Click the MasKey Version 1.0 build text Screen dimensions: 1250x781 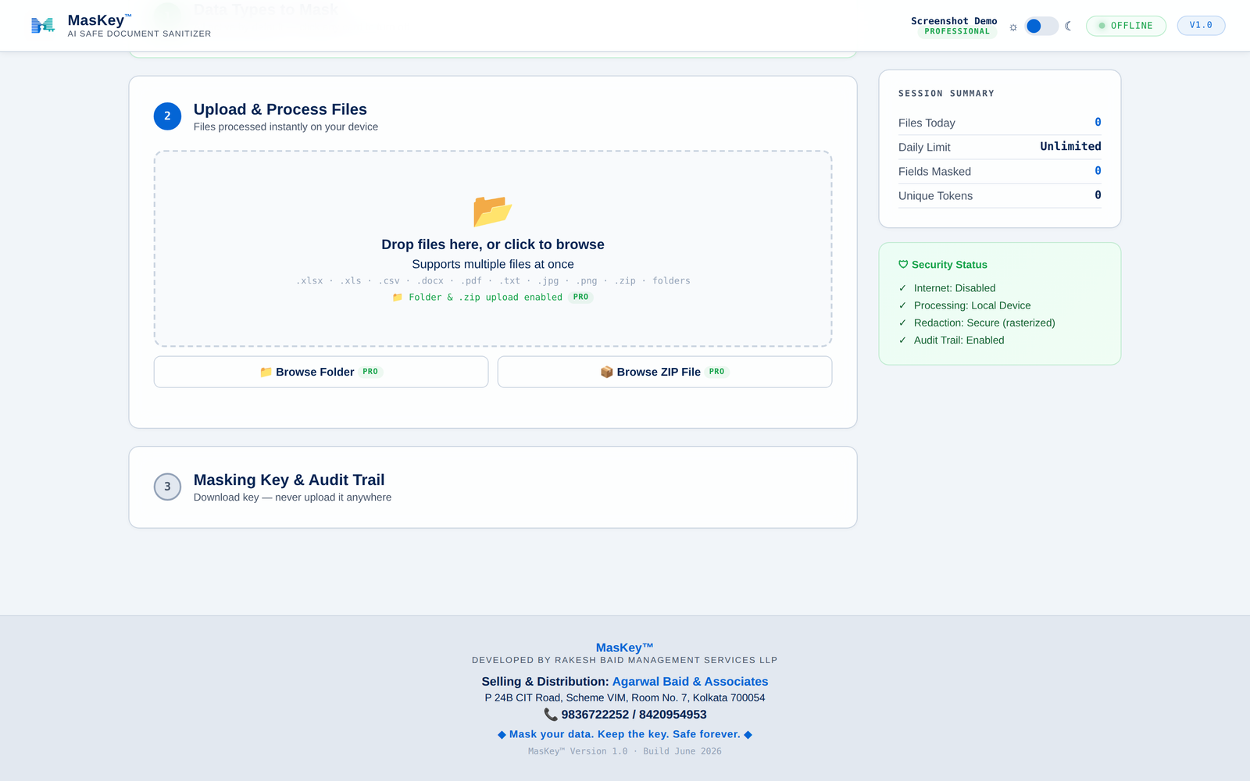[625, 751]
